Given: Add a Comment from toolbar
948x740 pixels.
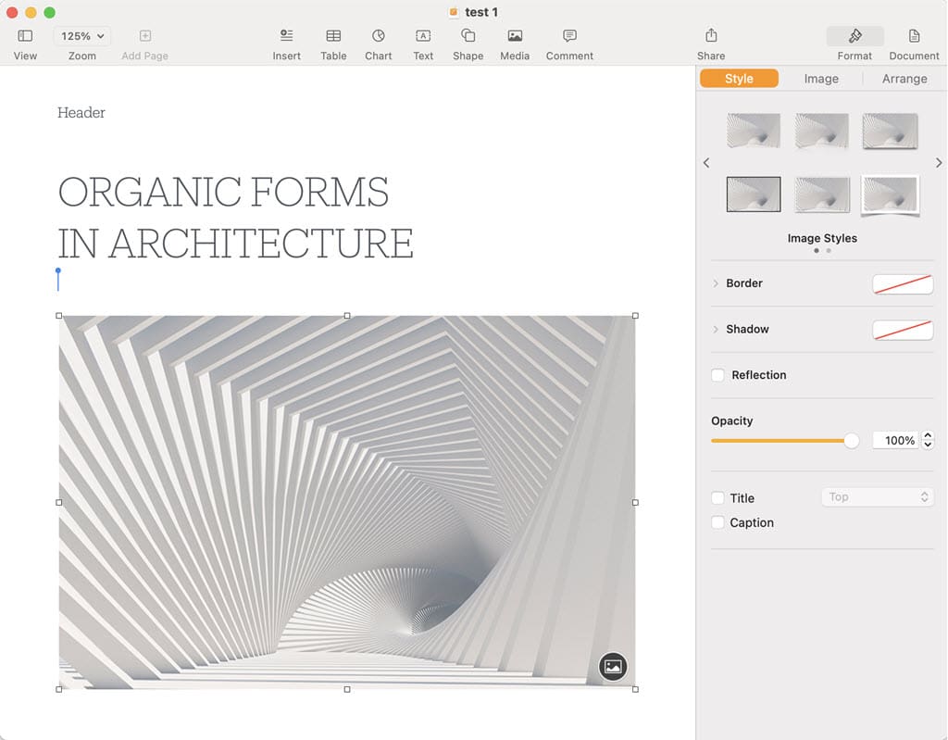Looking at the screenshot, I should coord(569,36).
